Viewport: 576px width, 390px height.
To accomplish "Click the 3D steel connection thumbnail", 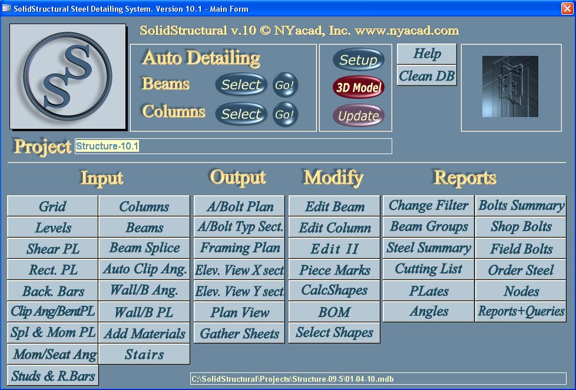I will point(510,86).
